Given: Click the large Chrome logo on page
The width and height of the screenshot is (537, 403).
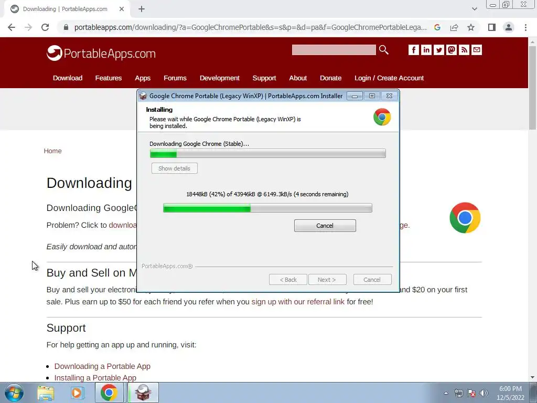Looking at the screenshot, I should pyautogui.click(x=465, y=218).
